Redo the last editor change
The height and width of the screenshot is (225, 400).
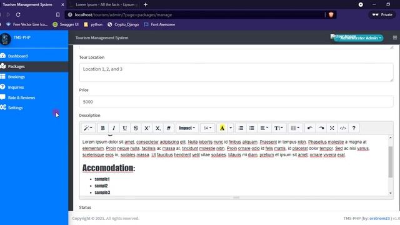pos(321,128)
